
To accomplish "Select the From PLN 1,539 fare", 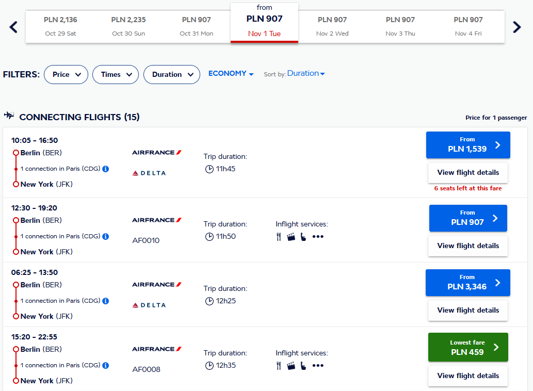I will [468, 145].
